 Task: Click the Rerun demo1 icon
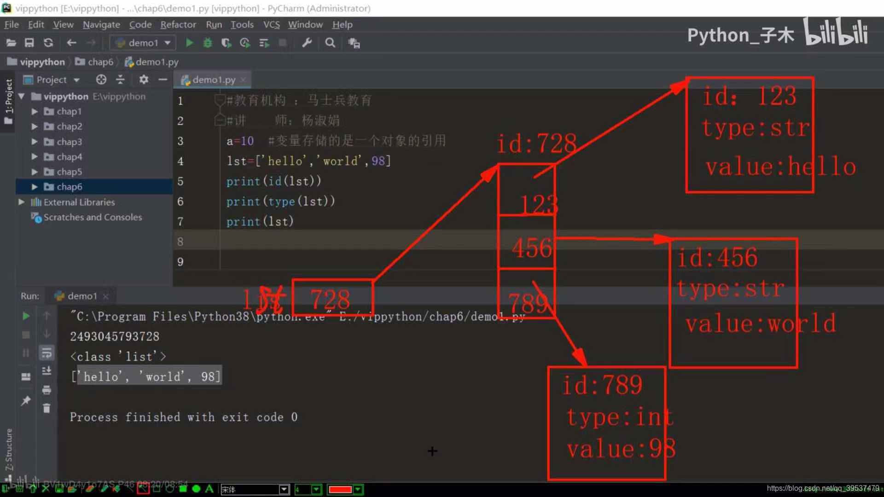25,316
